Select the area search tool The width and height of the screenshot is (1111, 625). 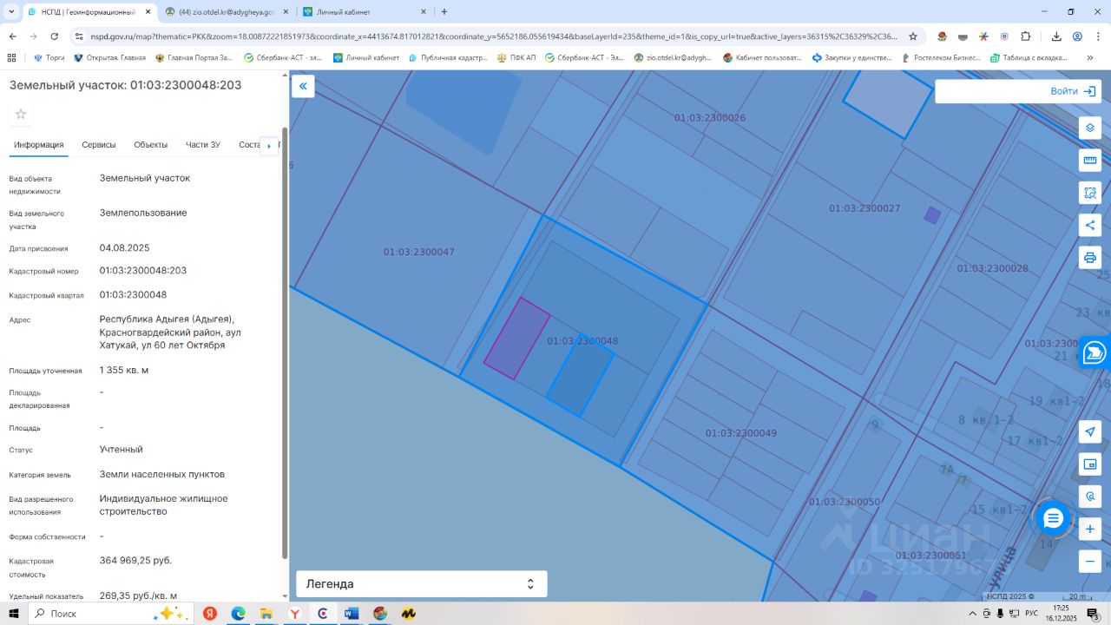pyautogui.click(x=1090, y=193)
